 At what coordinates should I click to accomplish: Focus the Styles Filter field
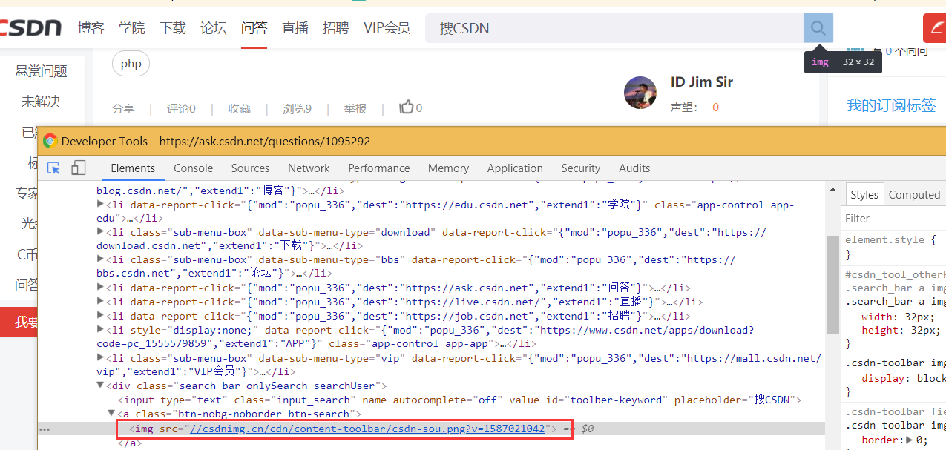(x=895, y=218)
